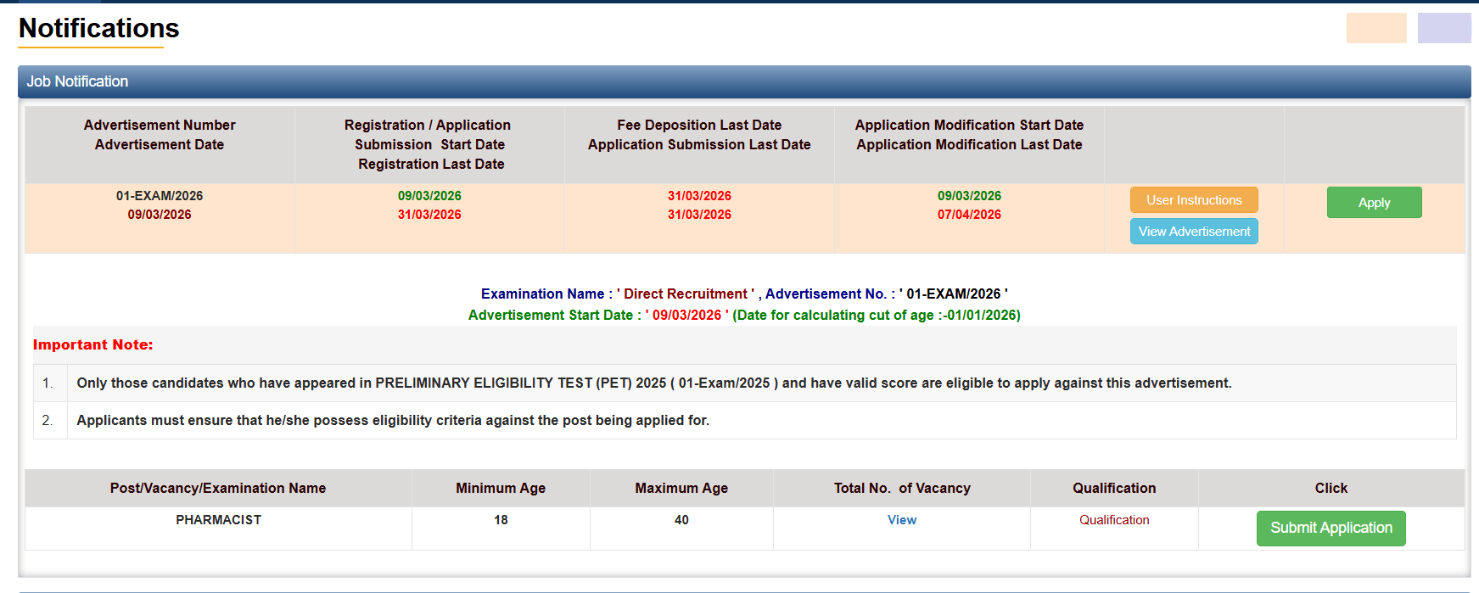Open the View link for total vacancies
This screenshot has width=1479, height=593.
(x=901, y=520)
